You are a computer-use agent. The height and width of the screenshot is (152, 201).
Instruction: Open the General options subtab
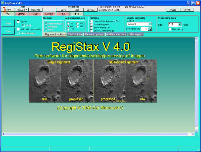click(94, 34)
